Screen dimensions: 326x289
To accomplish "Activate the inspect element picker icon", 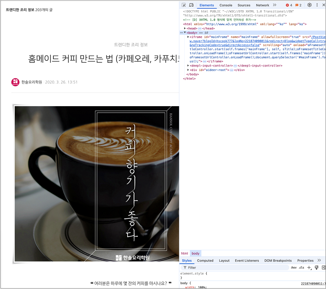I will (184, 5).
